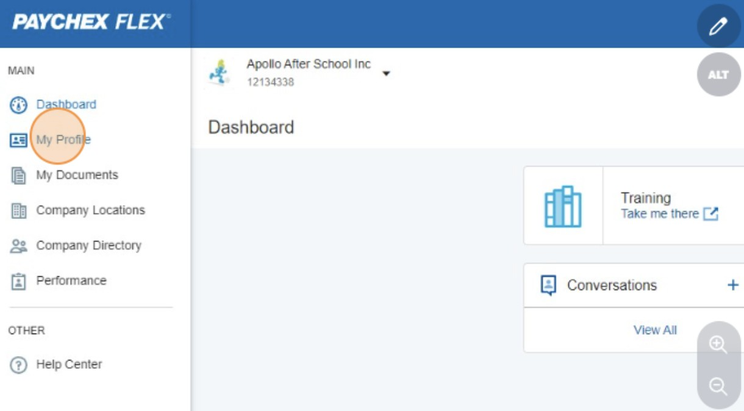Open My Profile in the sidebar
744x411 pixels.
63,140
